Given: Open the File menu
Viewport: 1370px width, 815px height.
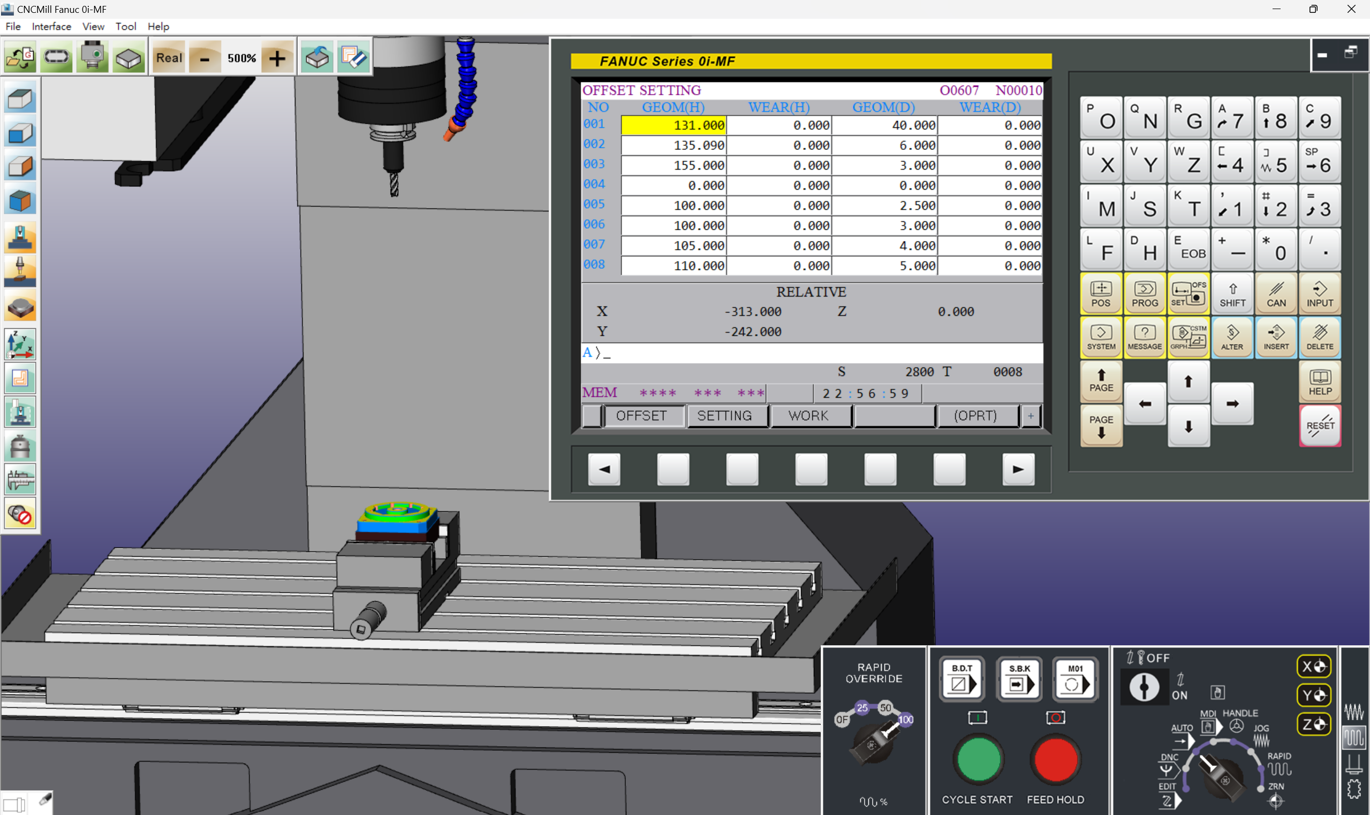Looking at the screenshot, I should [x=13, y=26].
